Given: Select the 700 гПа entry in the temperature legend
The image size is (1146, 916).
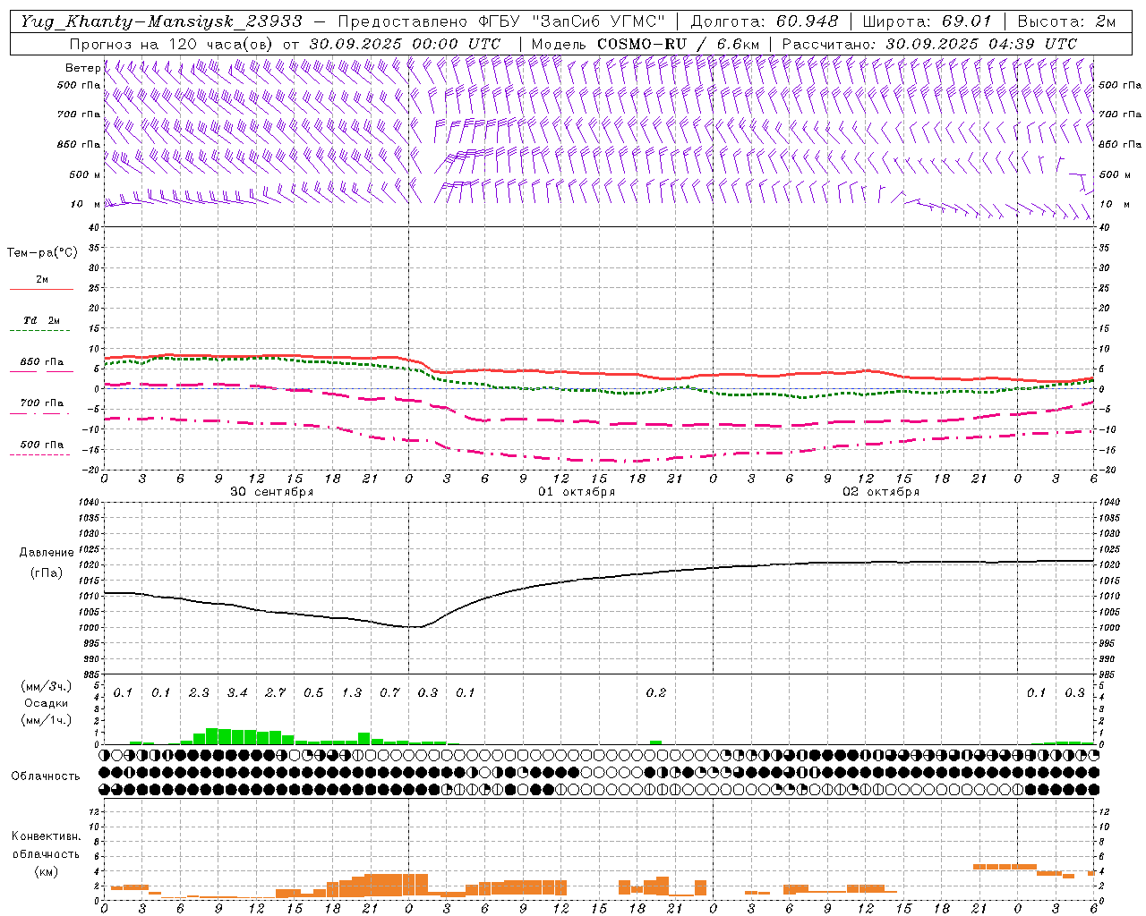Looking at the screenshot, I should 42,403.
